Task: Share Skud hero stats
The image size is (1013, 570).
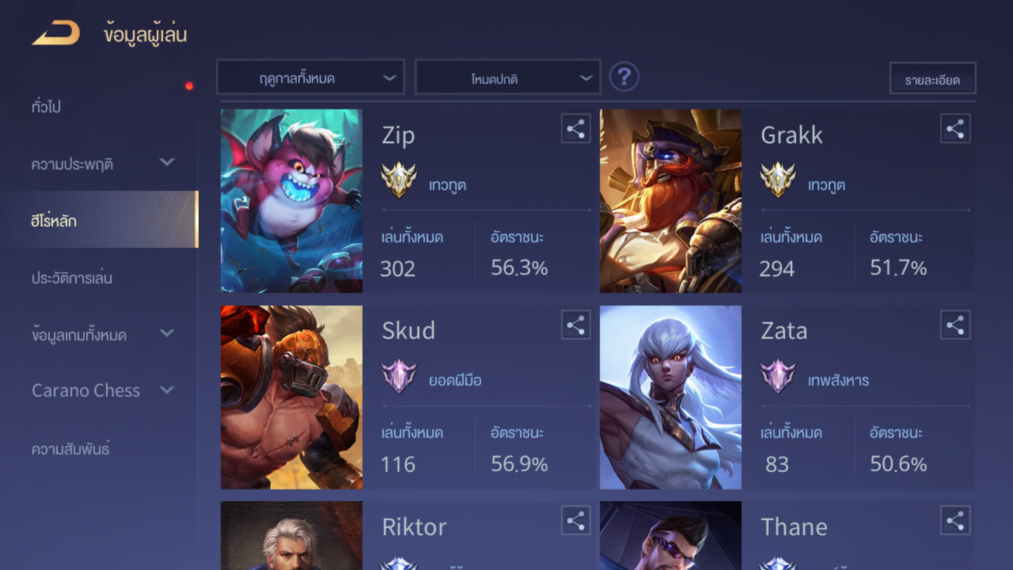Action: [576, 326]
